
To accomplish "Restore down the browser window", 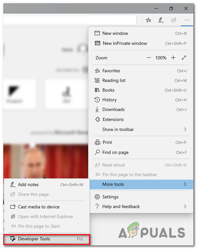I will click(171, 8).
